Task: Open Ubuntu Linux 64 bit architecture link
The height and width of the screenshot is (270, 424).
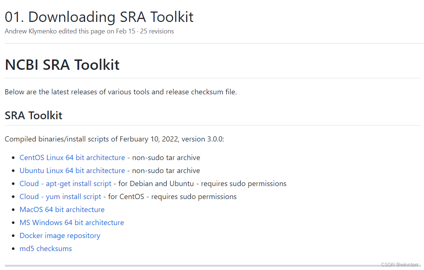Action: pyautogui.click(x=72, y=170)
